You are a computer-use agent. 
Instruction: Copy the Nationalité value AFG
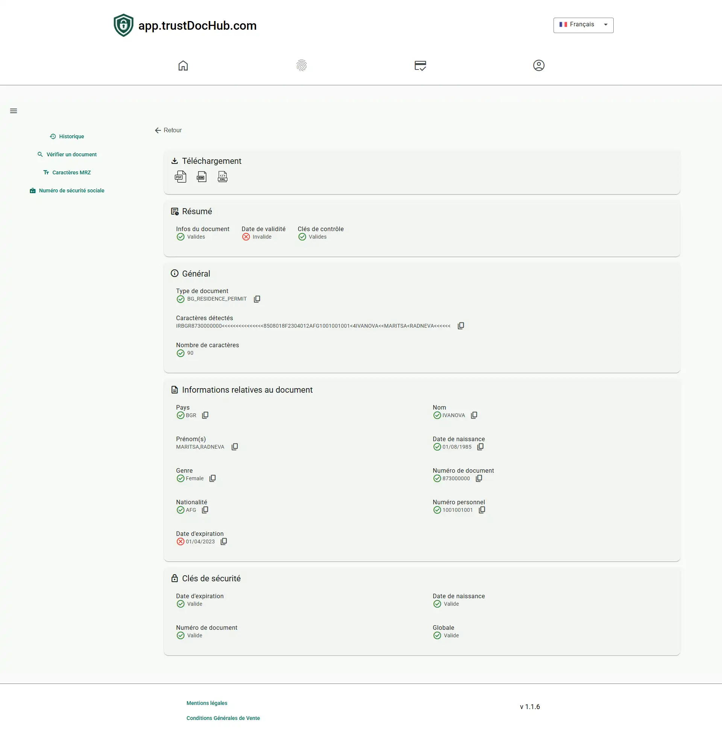pyautogui.click(x=205, y=510)
